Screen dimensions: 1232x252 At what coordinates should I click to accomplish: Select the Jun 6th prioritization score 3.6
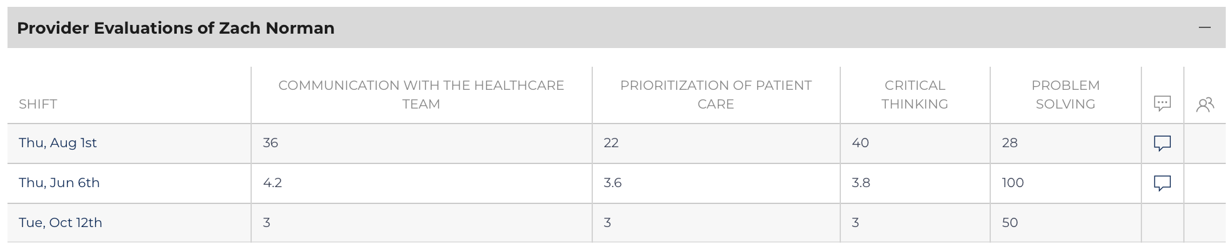tap(612, 183)
